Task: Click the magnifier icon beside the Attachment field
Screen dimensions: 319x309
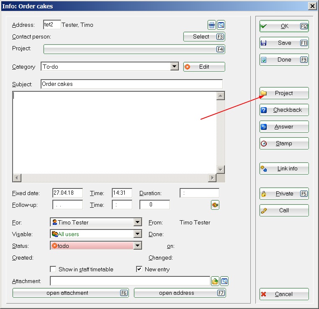Action: pyautogui.click(x=224, y=281)
